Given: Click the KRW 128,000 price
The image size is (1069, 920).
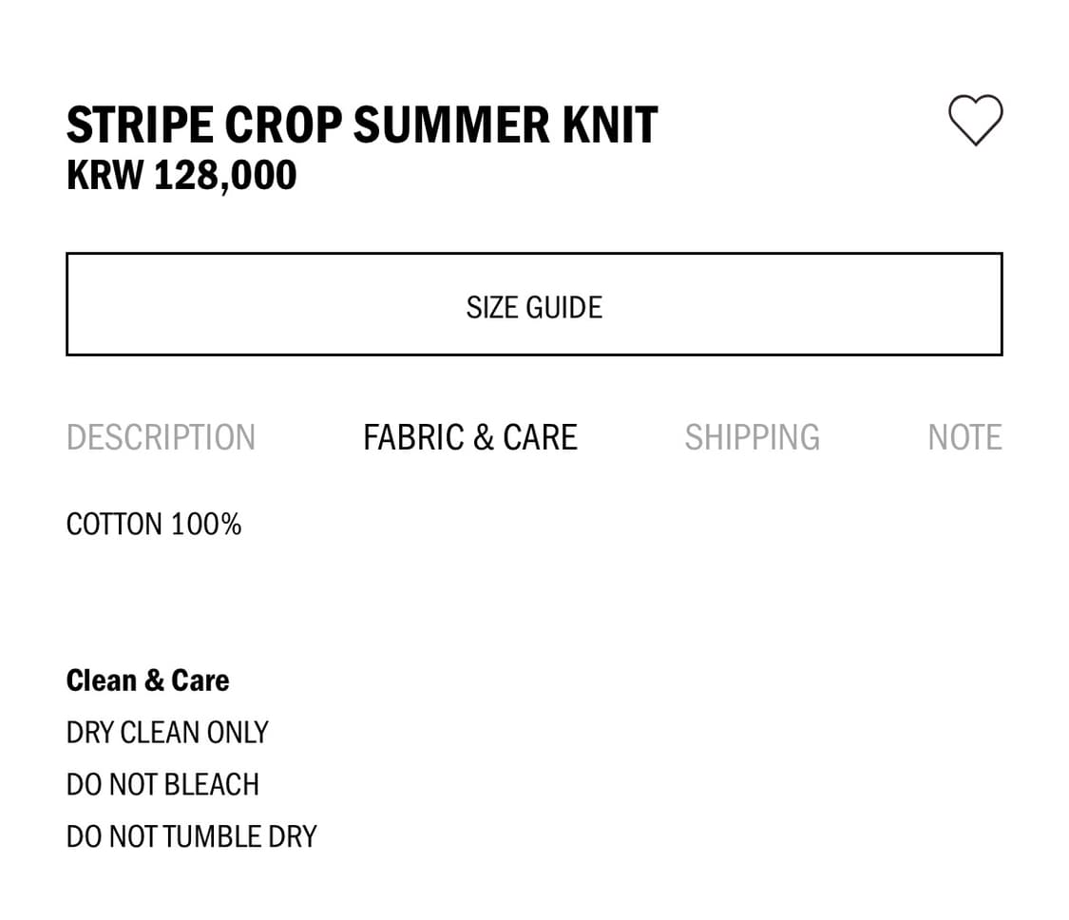Looking at the screenshot, I should (181, 176).
